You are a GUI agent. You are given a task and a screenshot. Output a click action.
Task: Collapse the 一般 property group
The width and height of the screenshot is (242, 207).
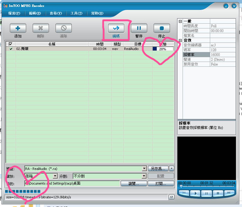pyautogui.click(x=180, y=21)
